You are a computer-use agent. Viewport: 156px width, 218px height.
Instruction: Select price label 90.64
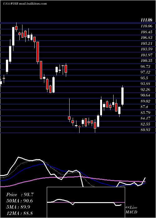pos(145,95)
